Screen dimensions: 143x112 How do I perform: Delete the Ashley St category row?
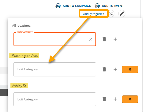[104, 99]
